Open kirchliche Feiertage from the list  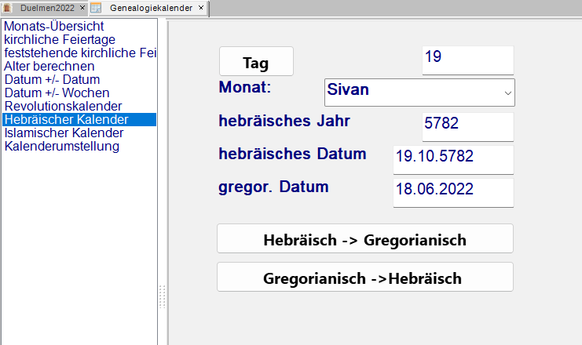pyautogui.click(x=60, y=39)
